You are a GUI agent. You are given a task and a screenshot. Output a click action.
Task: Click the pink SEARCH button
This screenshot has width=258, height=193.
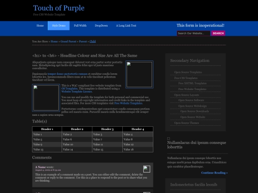(218, 33)
